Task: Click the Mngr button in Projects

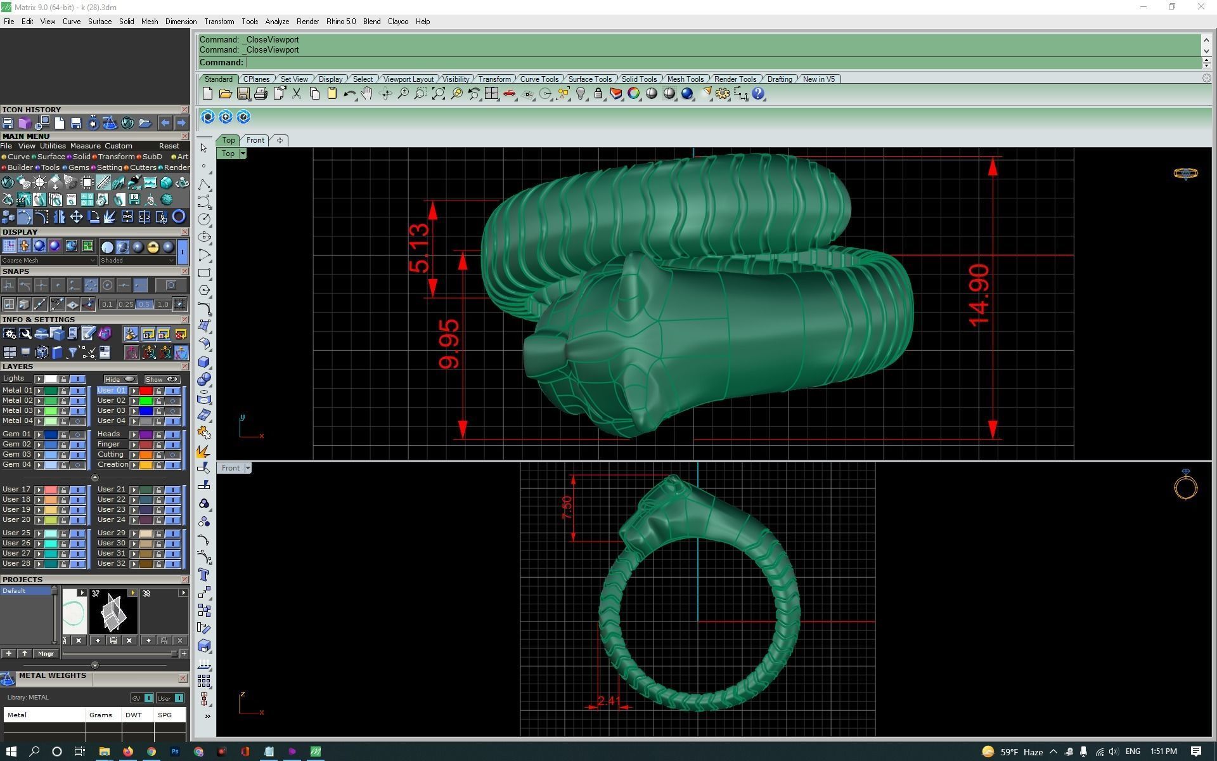Action: pos(46,654)
